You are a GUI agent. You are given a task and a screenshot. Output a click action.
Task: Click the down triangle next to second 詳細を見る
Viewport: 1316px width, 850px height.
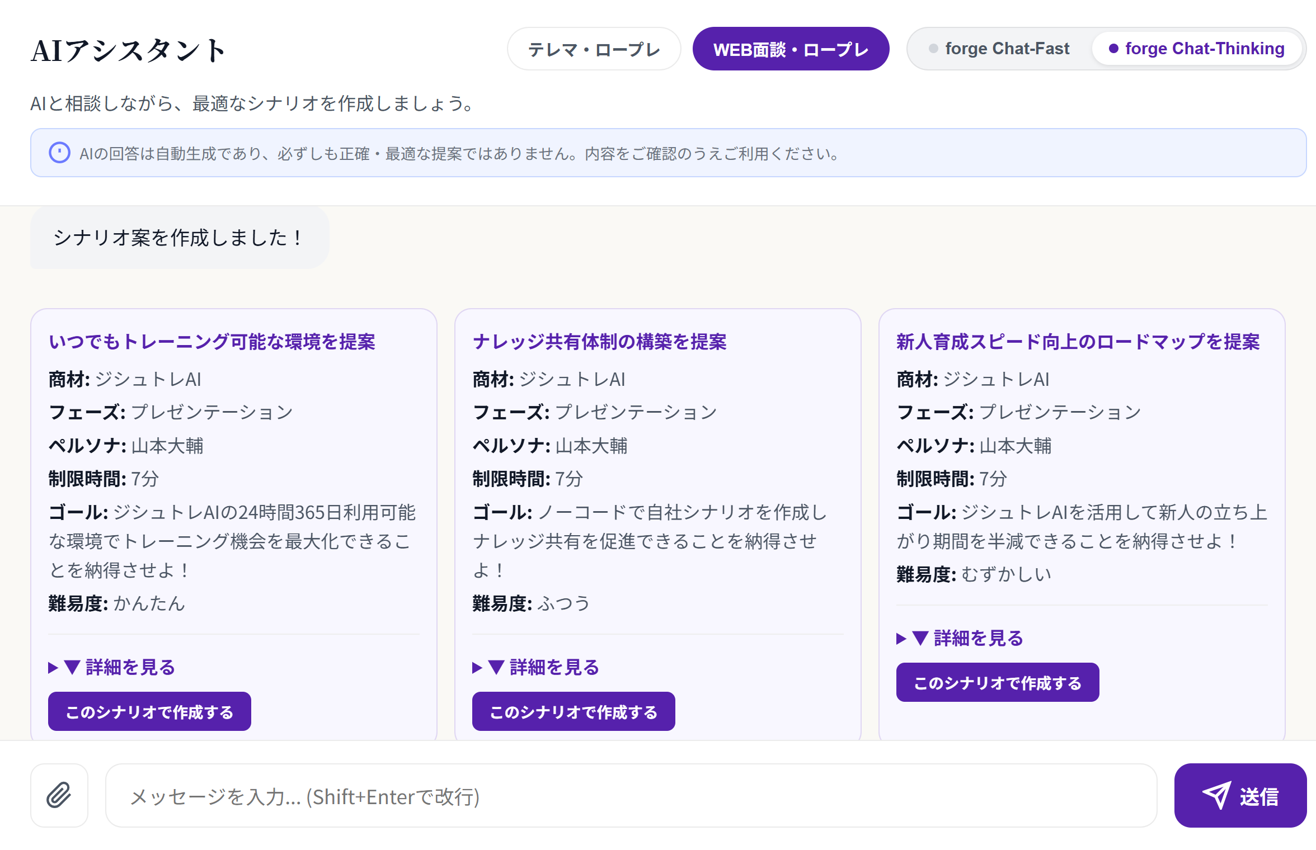click(x=498, y=667)
